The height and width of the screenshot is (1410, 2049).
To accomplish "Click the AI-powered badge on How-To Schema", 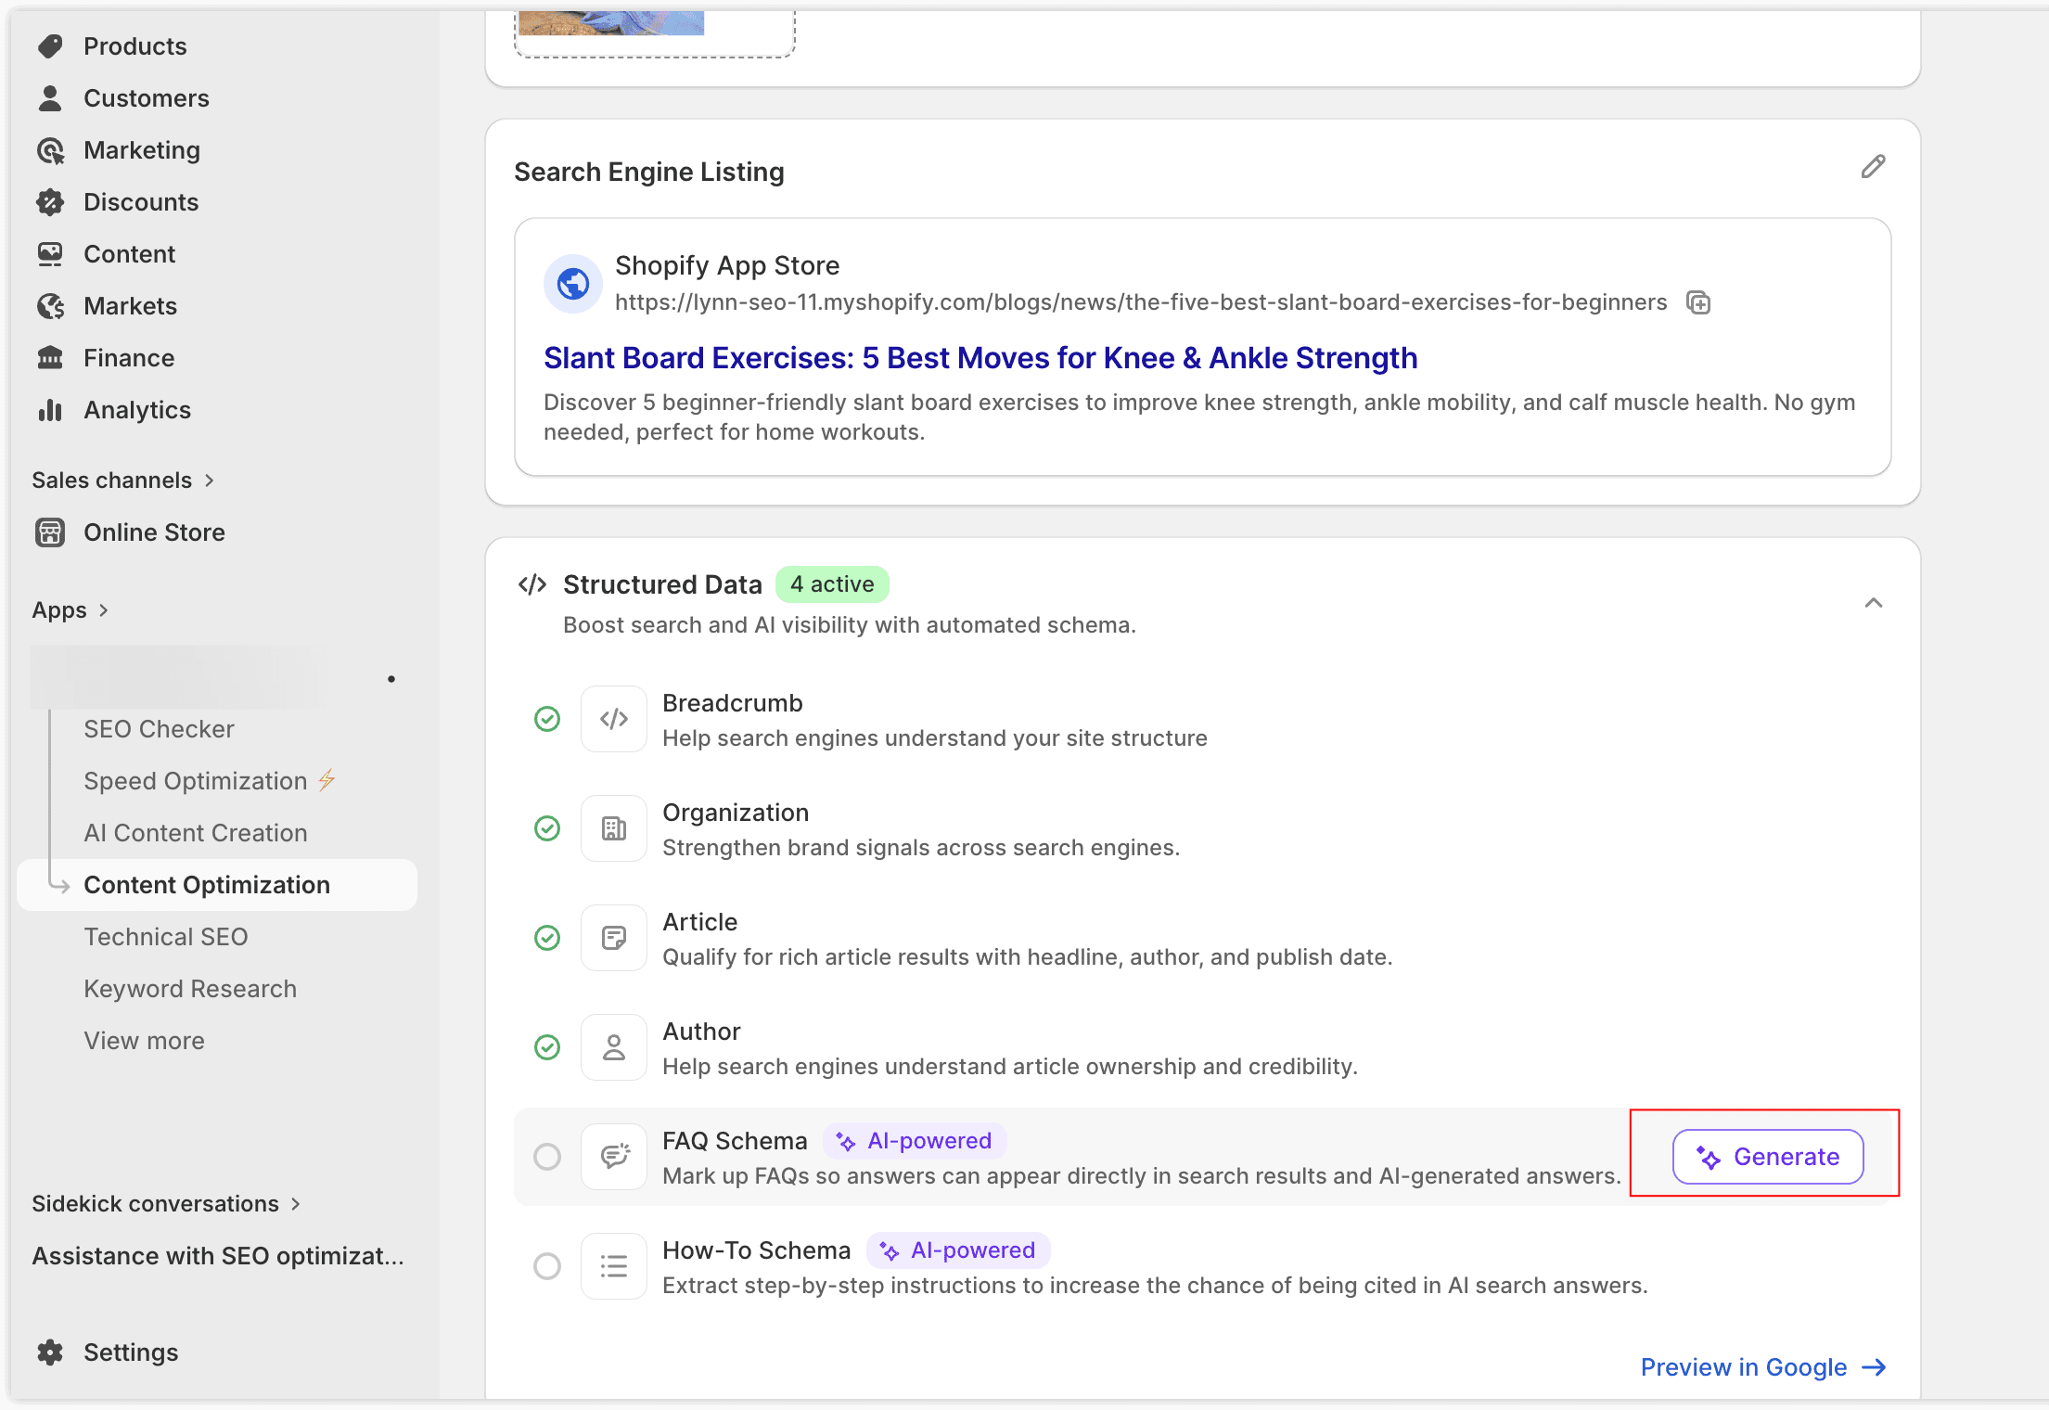I will (958, 1250).
